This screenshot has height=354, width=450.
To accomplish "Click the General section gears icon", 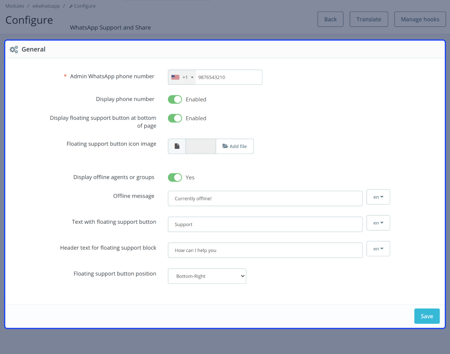I will coord(14,49).
